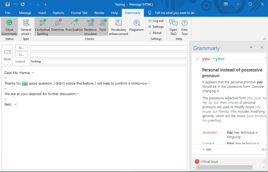Viewport: 268px width, 172px height.
Task: Select the Grammarly ribbon tab
Action: [x=133, y=13]
